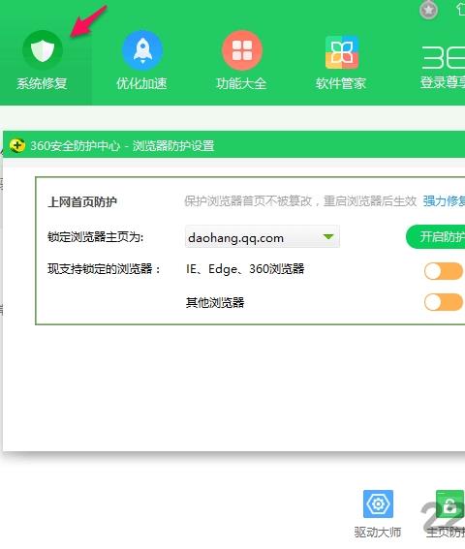Open 系统修复 shield icon
The width and height of the screenshot is (465, 549).
(x=43, y=50)
